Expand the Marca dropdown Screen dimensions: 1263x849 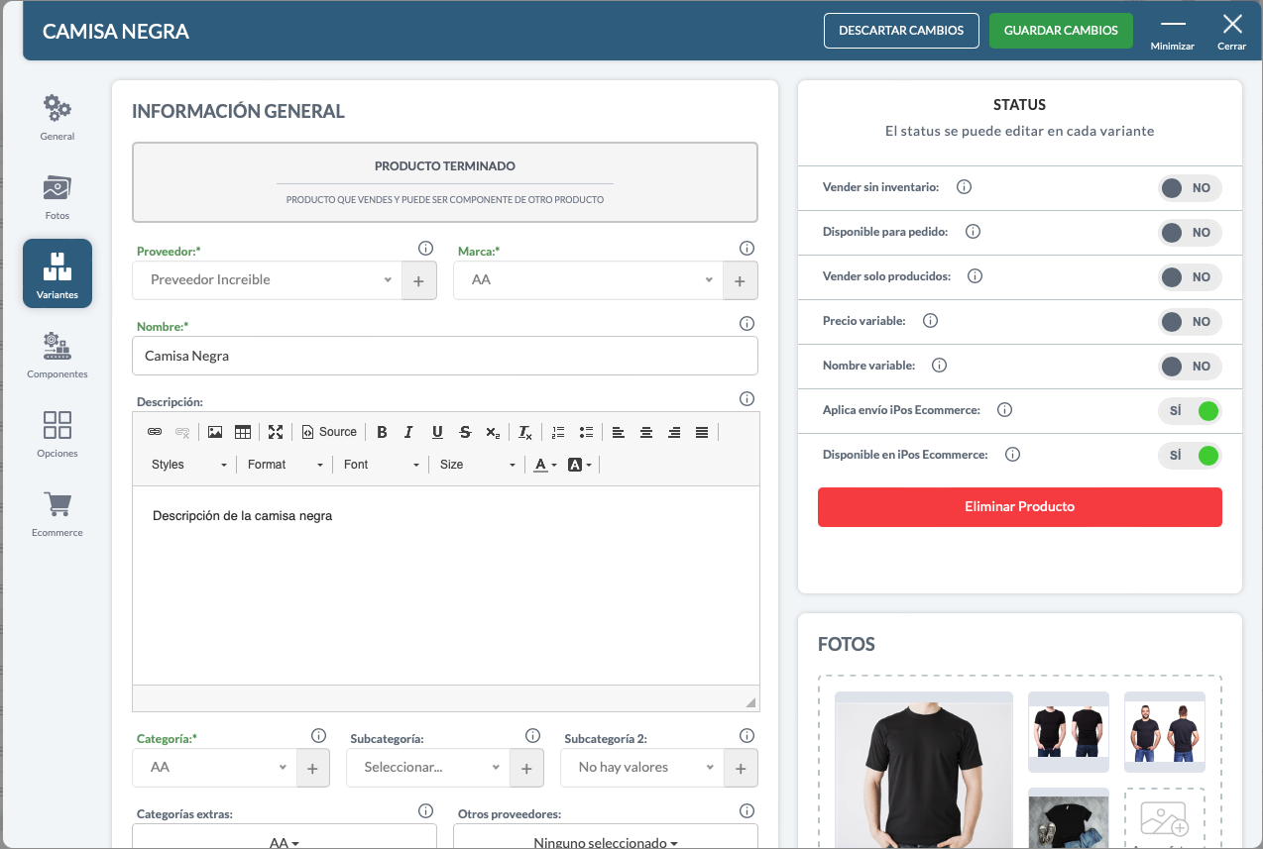[588, 280]
